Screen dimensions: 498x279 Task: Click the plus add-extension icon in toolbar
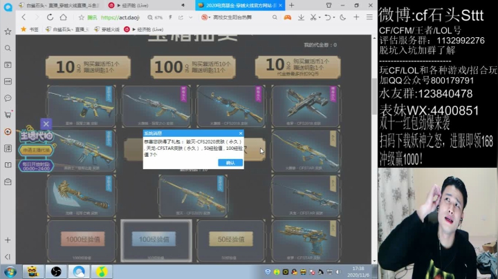[356, 17]
